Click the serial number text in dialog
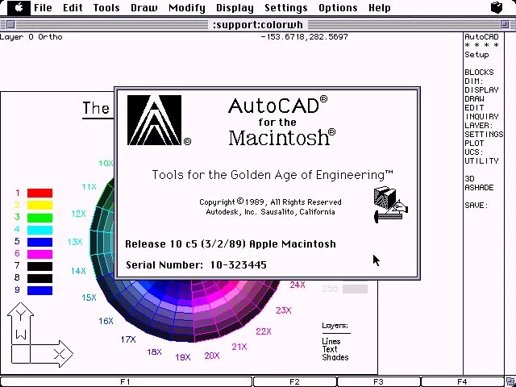 coord(196,265)
